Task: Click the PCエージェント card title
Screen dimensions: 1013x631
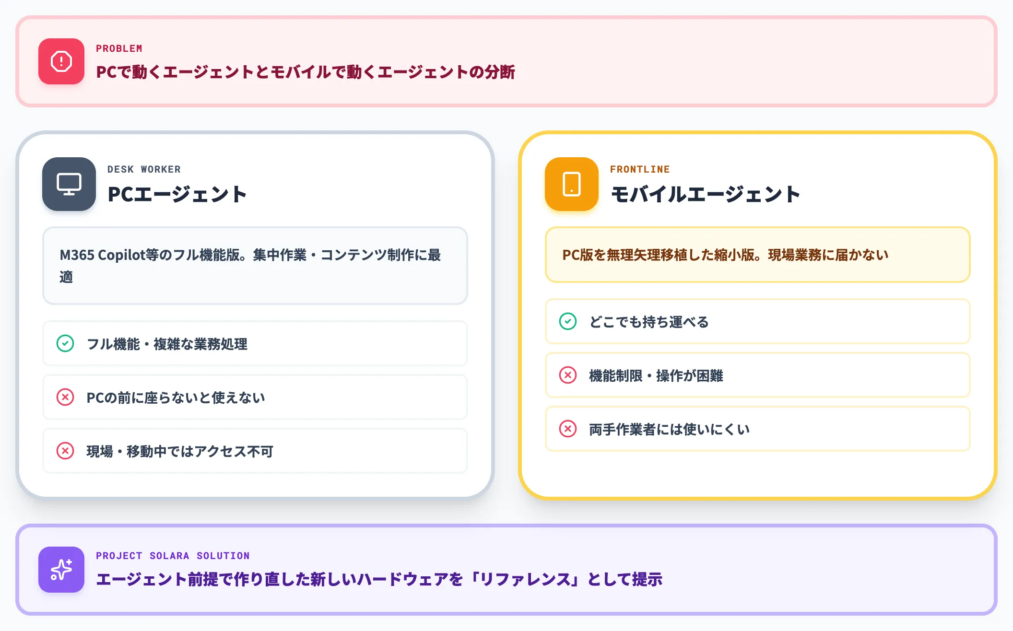Action: (177, 194)
